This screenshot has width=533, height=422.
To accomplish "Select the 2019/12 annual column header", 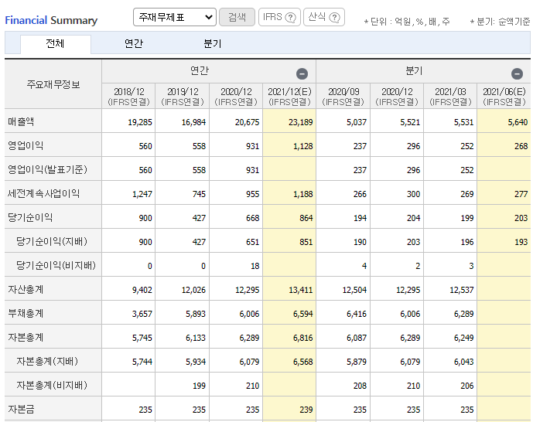I will click(183, 97).
